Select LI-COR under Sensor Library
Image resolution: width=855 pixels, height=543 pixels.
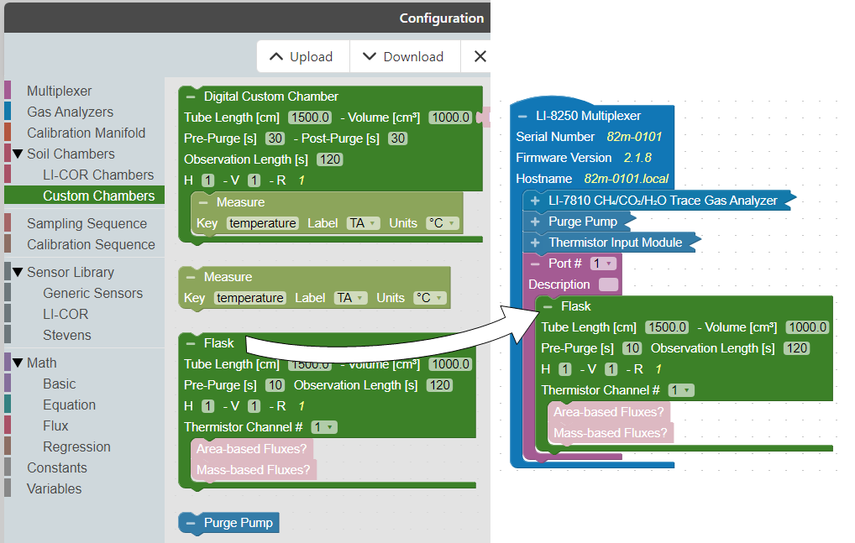[x=66, y=314]
